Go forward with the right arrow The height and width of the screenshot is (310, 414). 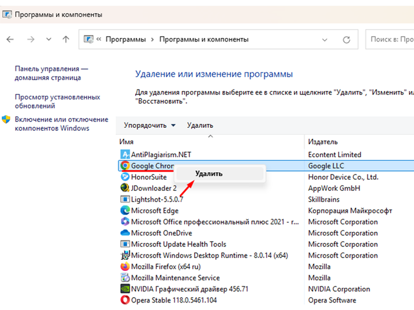(x=31, y=39)
